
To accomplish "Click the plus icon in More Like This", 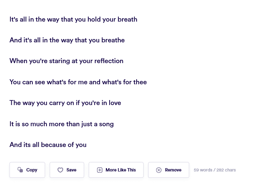I will tap(100, 170).
